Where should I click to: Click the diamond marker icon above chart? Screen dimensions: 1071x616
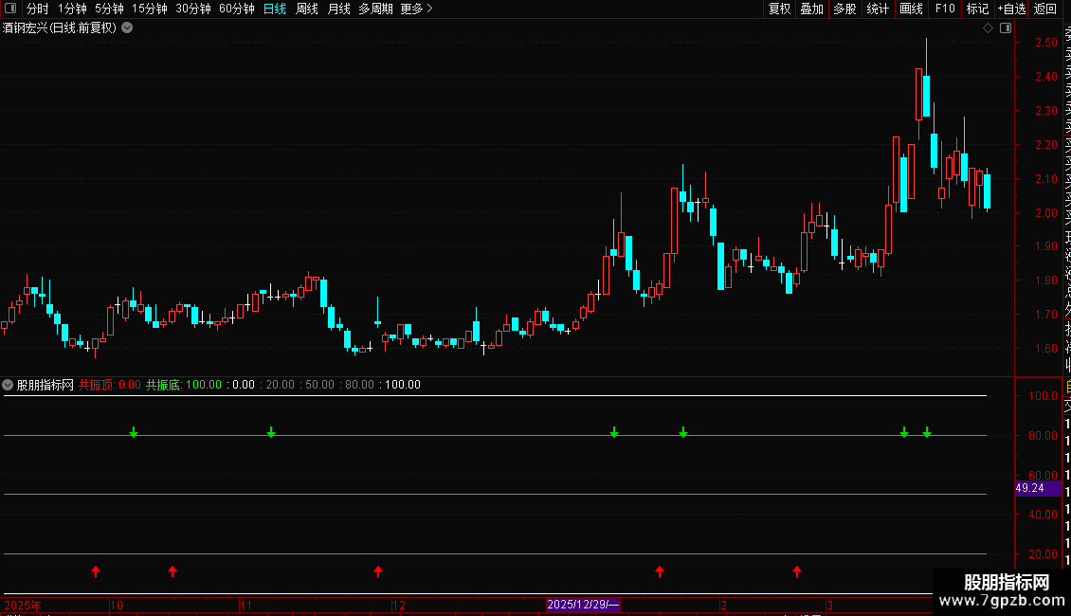coord(988,28)
